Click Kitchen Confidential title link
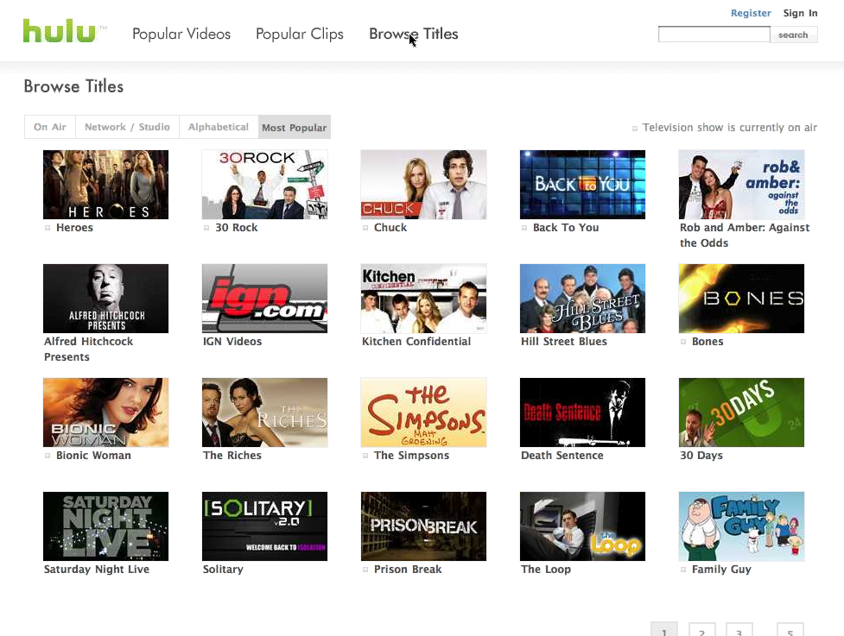This screenshot has width=844, height=636. coord(416,342)
